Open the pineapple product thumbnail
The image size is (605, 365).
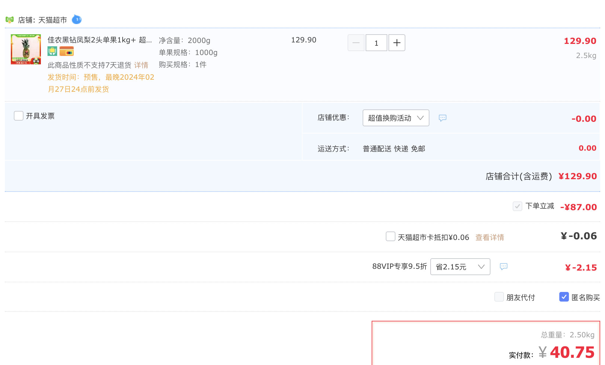[26, 49]
